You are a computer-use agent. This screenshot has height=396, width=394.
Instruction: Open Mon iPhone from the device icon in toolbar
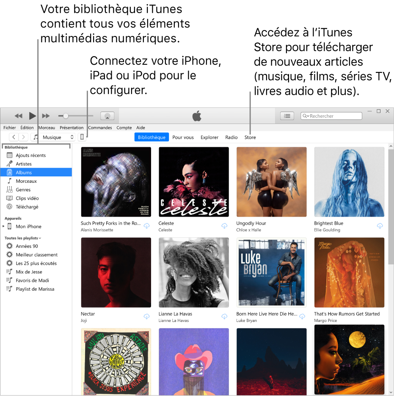(x=82, y=137)
